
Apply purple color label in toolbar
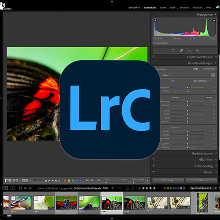pyautogui.click(x=80, y=180)
